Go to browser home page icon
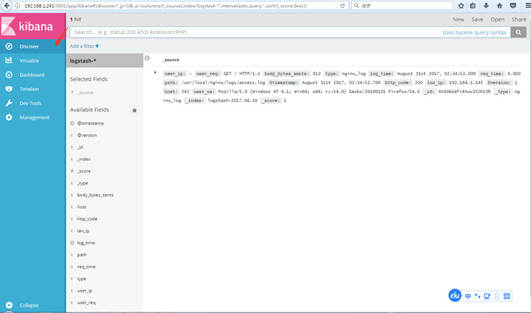Image resolution: width=531 pixels, height=313 pixels. click(x=500, y=6)
